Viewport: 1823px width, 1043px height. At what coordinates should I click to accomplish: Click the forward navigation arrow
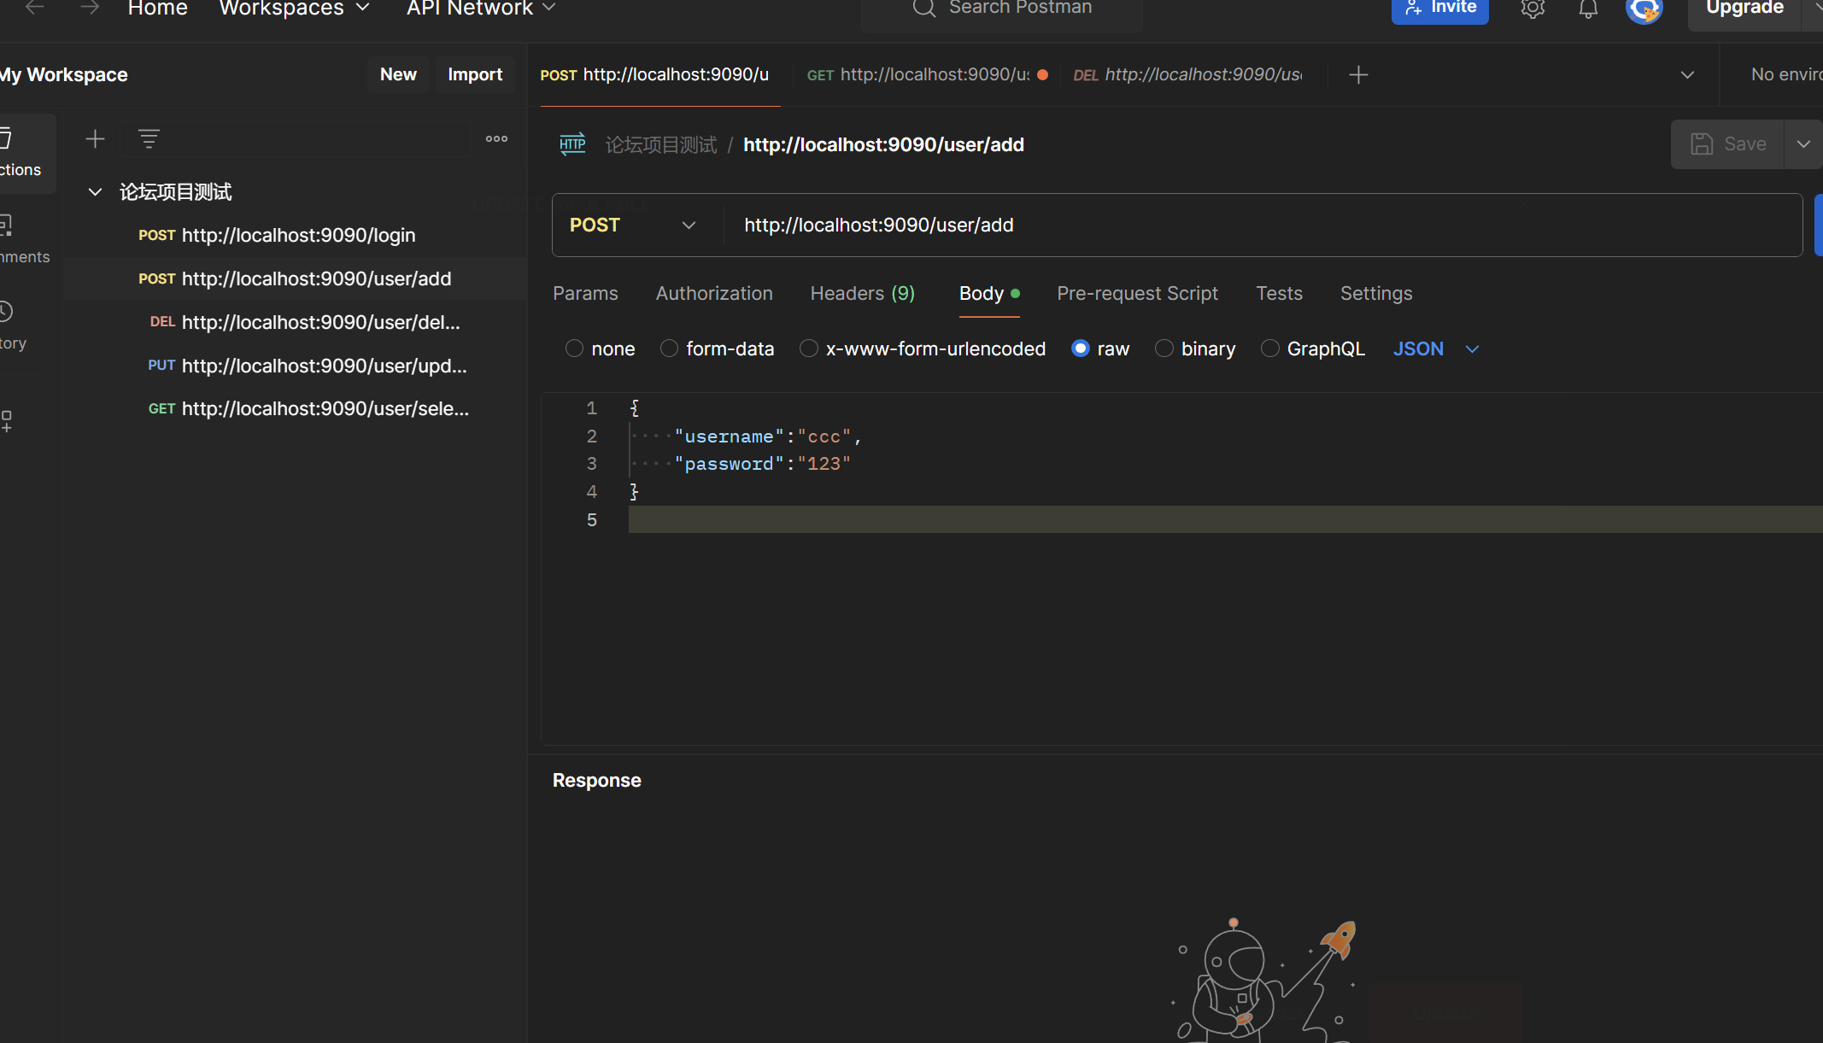[x=90, y=8]
